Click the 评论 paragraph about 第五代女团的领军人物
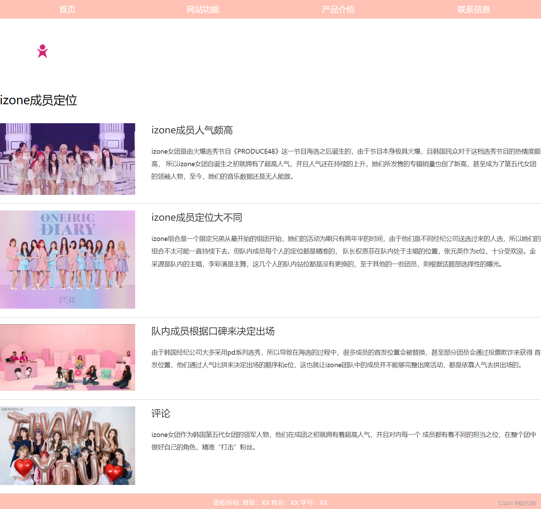Image resolution: width=541 pixels, height=509 pixels. 344,441
